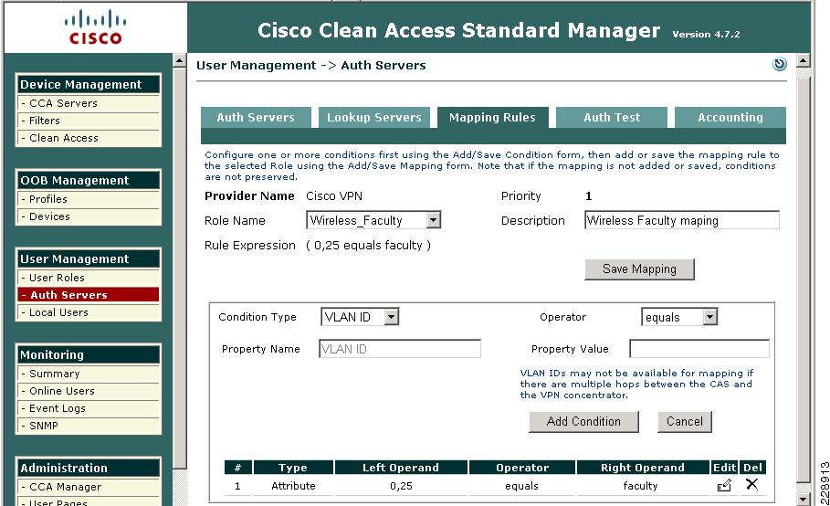Open the Role Name dropdown
The width and height of the screenshot is (830, 506).
[434, 220]
